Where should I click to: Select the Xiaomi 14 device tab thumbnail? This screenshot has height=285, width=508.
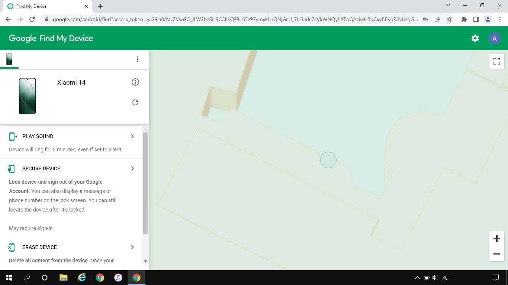tap(9, 59)
